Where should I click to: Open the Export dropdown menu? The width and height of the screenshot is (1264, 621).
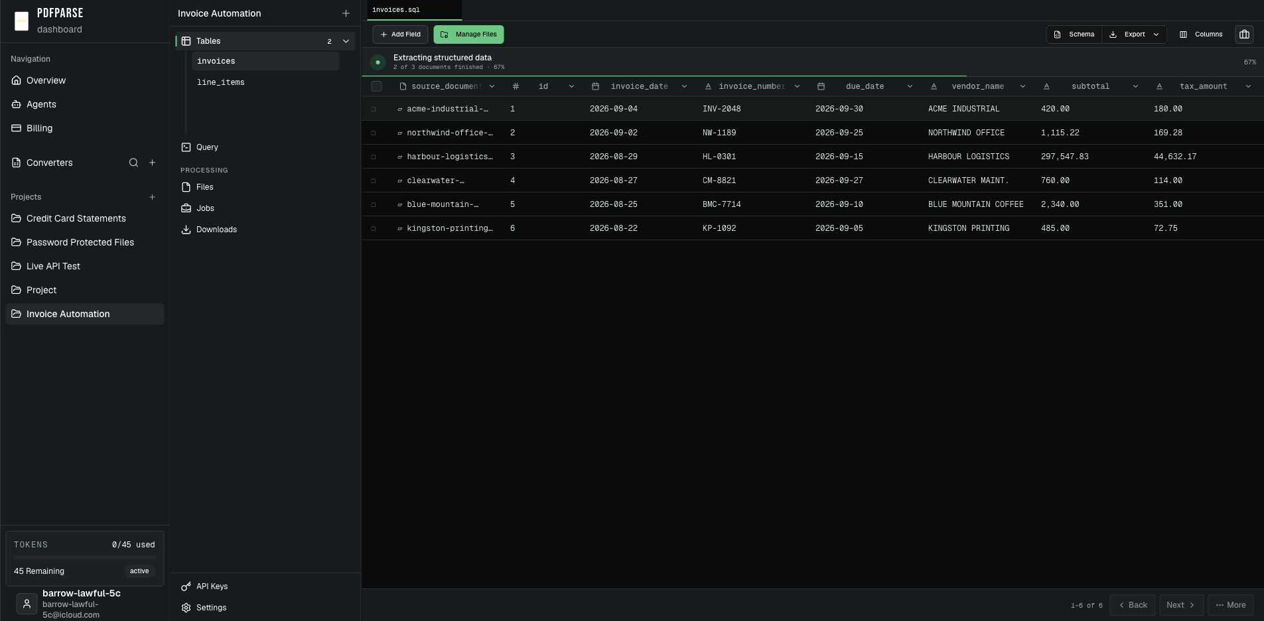(x=1135, y=34)
